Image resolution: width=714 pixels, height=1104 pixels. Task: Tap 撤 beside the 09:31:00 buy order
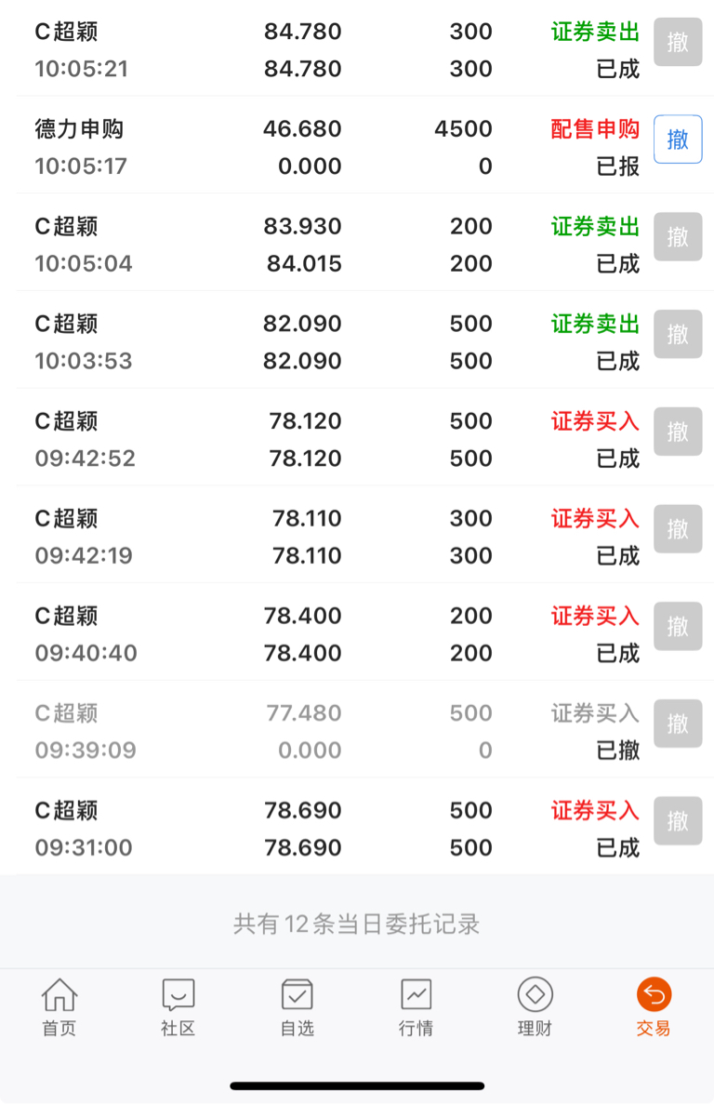(x=678, y=821)
